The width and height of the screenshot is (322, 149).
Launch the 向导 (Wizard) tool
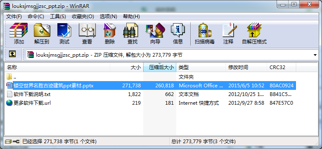pyautogui.click(x=155, y=30)
